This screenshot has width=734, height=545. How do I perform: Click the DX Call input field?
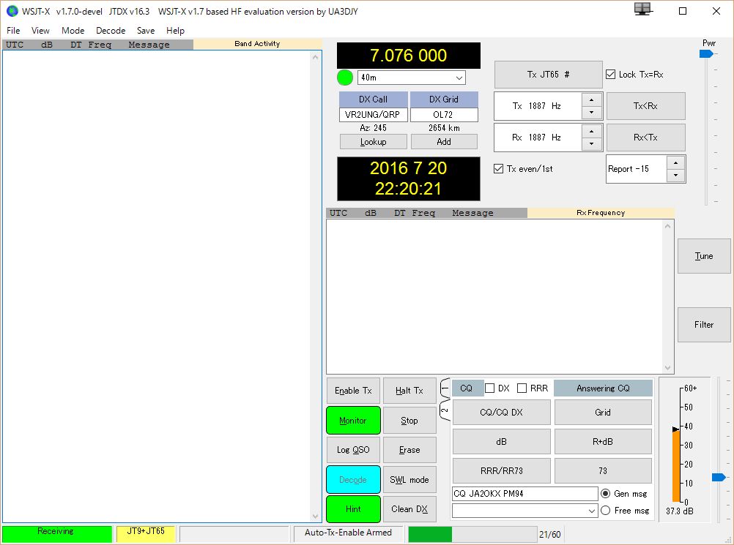point(373,115)
